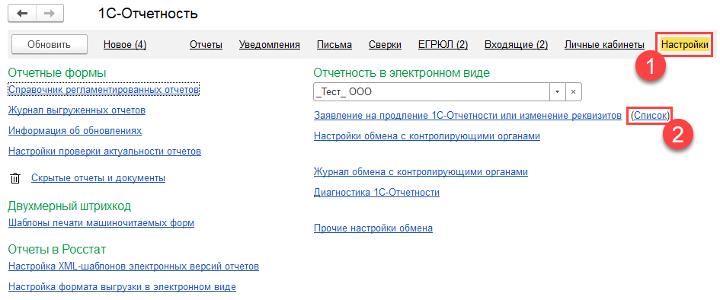Click the Отчетность в электронном виде heading
The width and height of the screenshot is (720, 300).
pyautogui.click(x=402, y=72)
